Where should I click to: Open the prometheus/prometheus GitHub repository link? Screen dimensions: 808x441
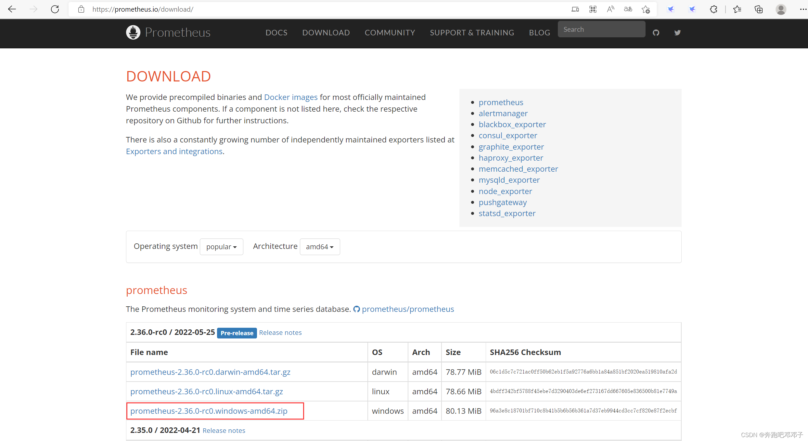[408, 309]
